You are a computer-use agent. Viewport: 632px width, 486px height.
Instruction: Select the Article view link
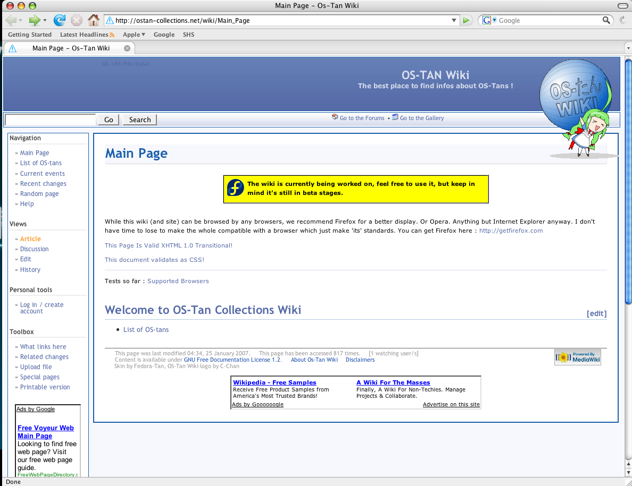tap(30, 238)
